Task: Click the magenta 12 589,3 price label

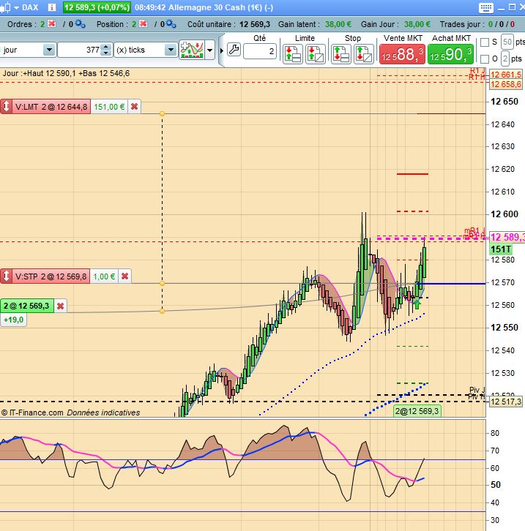Action: tap(507, 237)
